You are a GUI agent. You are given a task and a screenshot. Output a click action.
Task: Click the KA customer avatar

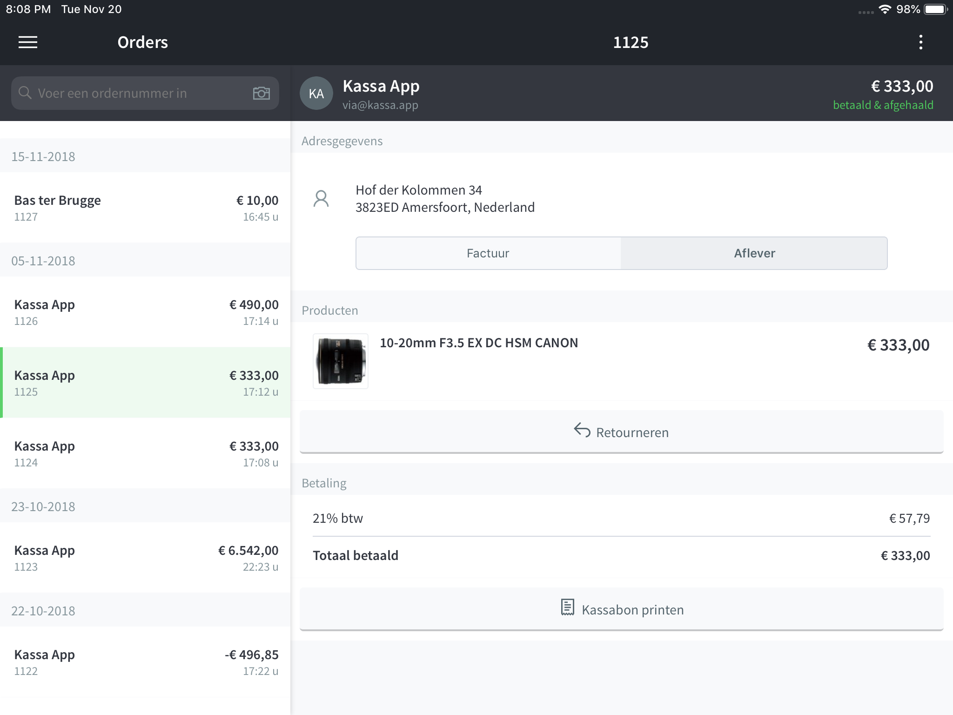316,94
